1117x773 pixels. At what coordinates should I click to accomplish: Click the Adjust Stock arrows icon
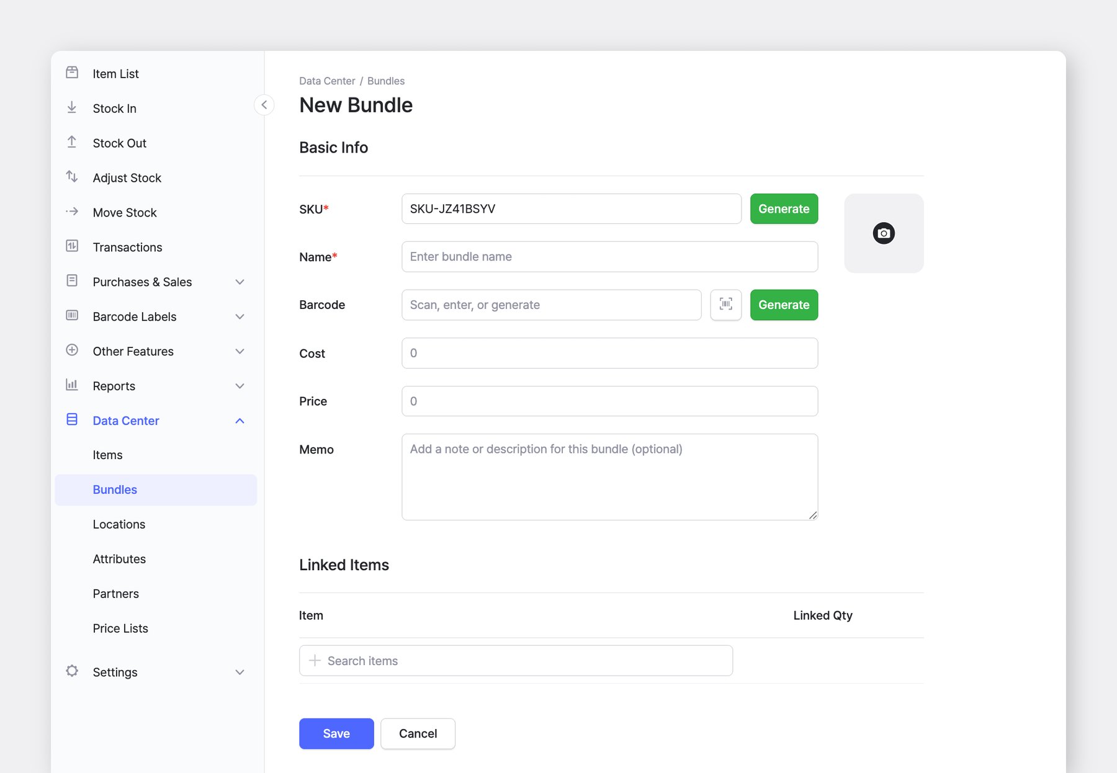coord(72,177)
